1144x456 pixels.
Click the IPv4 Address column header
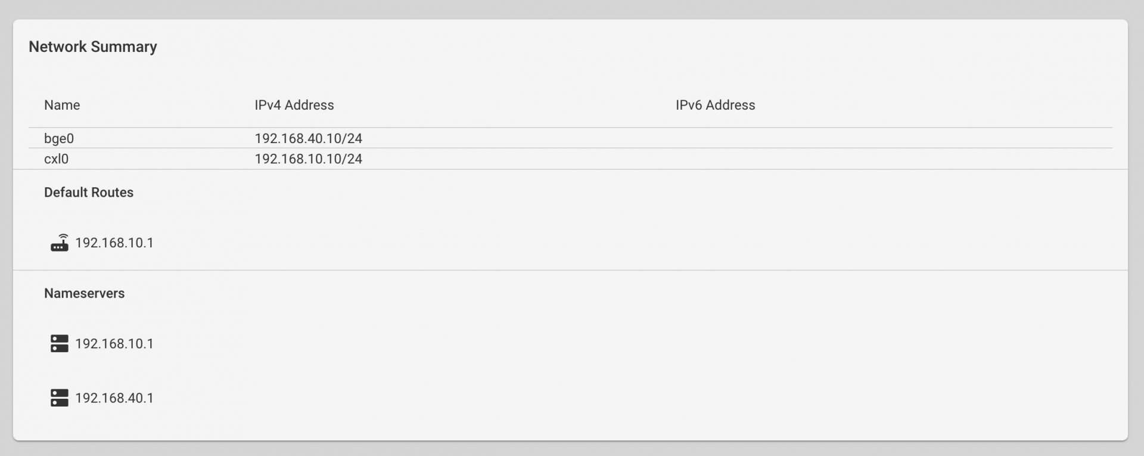click(x=294, y=105)
